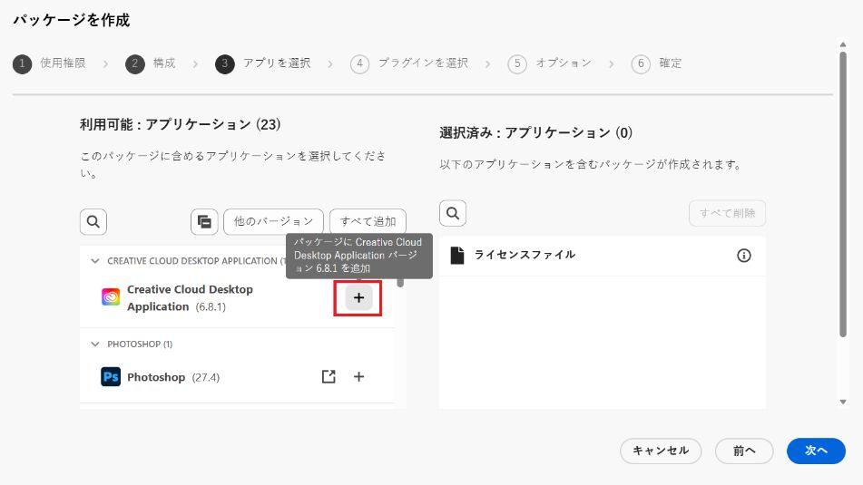Add Creative Cloud Desktop Application to package

coord(358,297)
